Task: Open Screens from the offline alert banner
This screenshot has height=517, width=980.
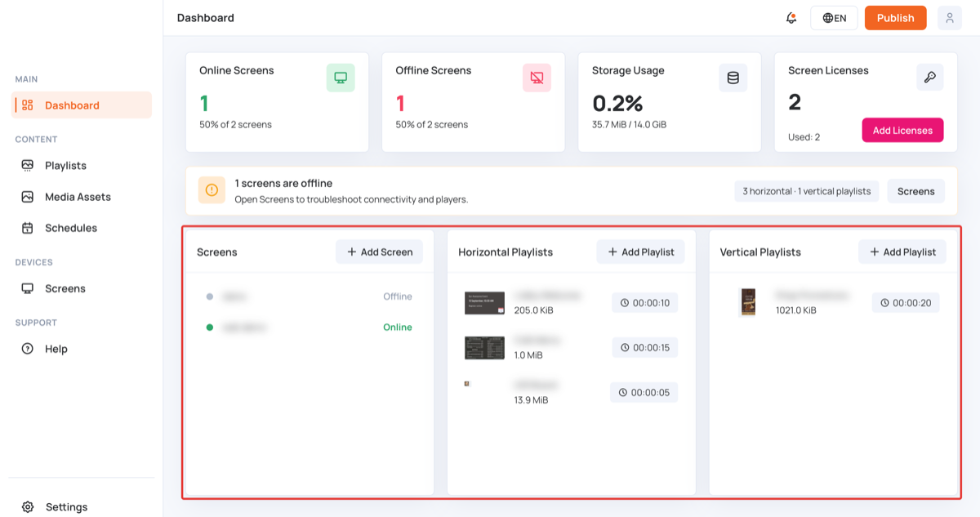Action: 915,191
